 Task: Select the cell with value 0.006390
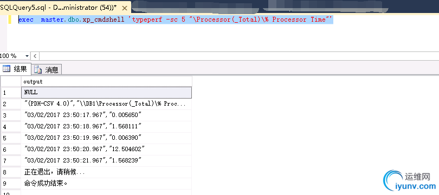point(107,138)
